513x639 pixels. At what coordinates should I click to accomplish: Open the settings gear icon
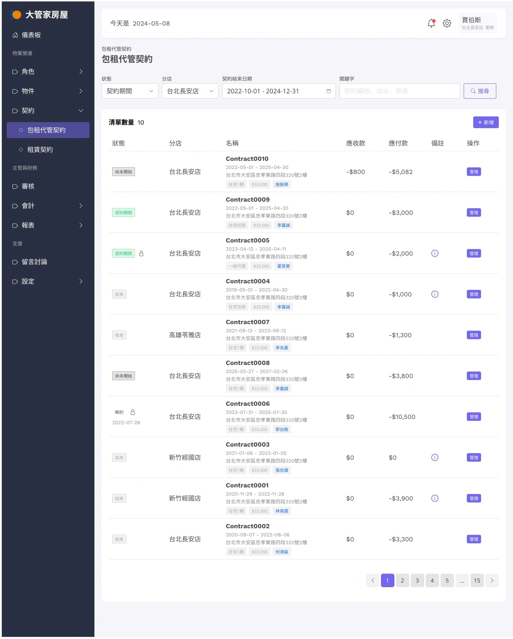click(x=447, y=23)
